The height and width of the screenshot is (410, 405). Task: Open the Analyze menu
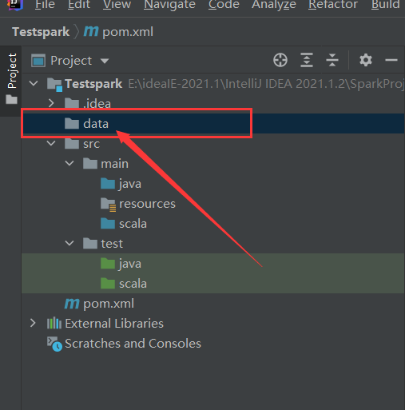click(274, 5)
